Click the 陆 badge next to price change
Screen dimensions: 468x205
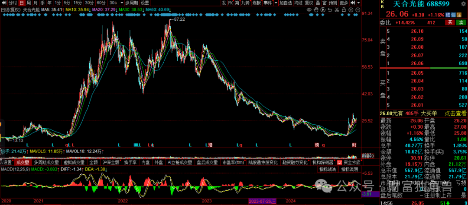448,15
